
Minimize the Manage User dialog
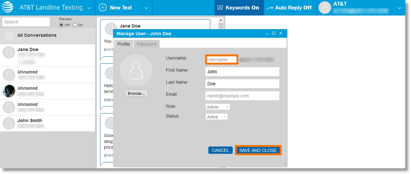pos(267,33)
